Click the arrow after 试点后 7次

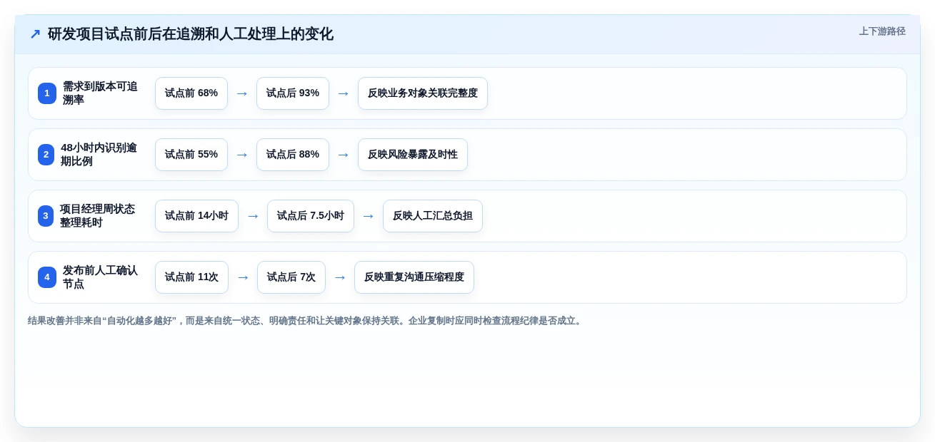340,277
